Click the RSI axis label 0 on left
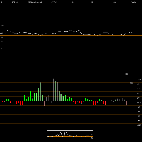This screenshot has height=142, width=142. tap(1, 49)
